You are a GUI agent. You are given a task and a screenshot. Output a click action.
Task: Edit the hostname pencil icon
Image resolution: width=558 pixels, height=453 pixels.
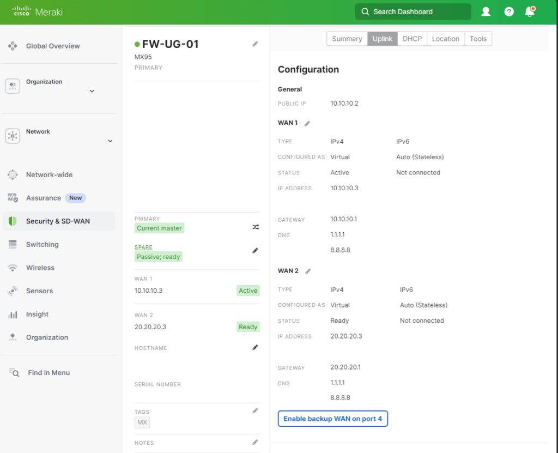255,347
